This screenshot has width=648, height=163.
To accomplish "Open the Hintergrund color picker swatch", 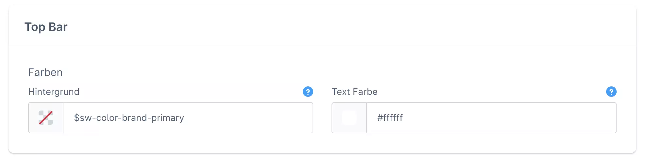I will [46, 118].
